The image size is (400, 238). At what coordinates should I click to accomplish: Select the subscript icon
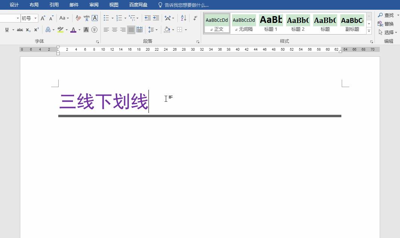tap(29, 30)
